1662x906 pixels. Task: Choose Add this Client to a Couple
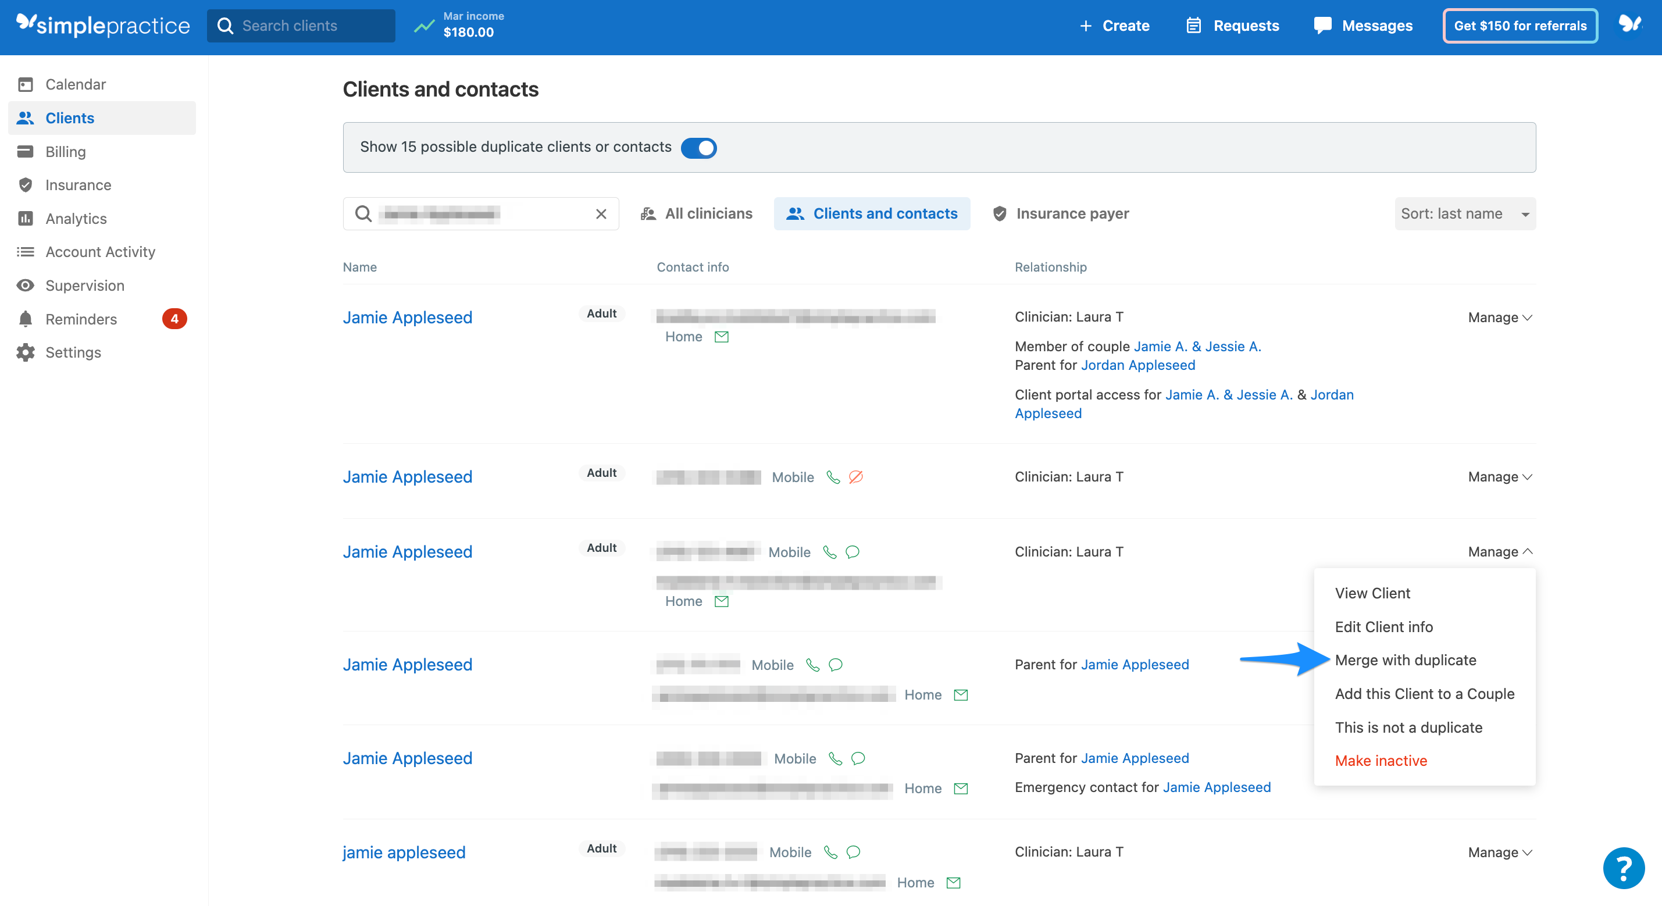(x=1424, y=694)
